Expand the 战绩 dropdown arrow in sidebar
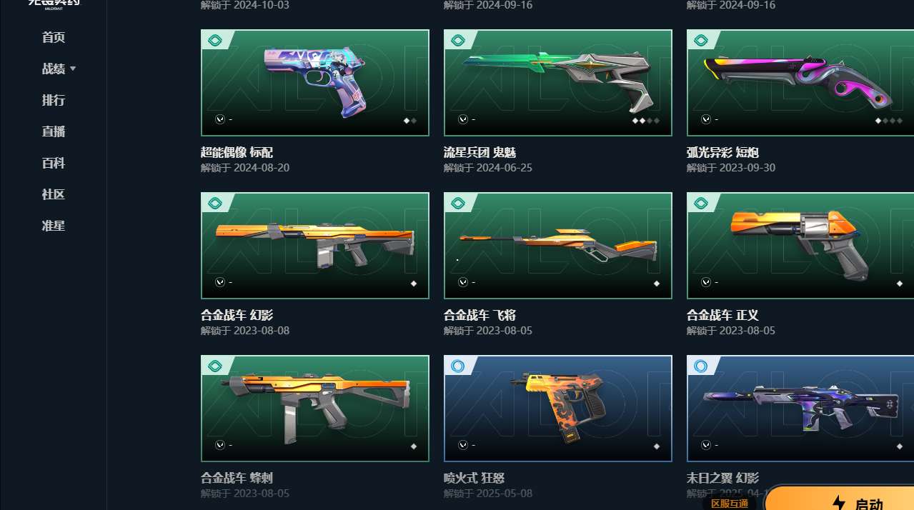The height and width of the screenshot is (510, 914). coord(73,69)
